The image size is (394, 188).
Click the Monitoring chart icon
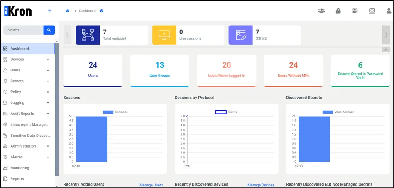[x=5, y=168]
